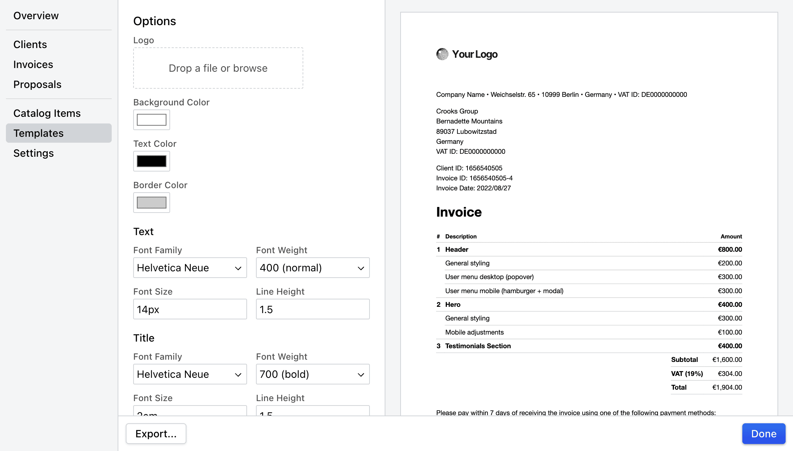Click the Drop a file or browse area
Image resolution: width=793 pixels, height=451 pixels.
[218, 68]
